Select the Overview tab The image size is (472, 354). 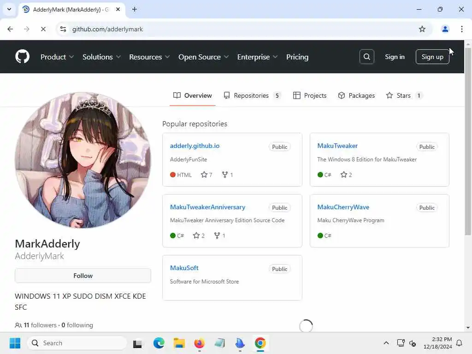(x=192, y=95)
